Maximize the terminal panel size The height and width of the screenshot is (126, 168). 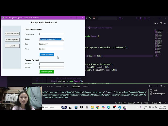161,86
